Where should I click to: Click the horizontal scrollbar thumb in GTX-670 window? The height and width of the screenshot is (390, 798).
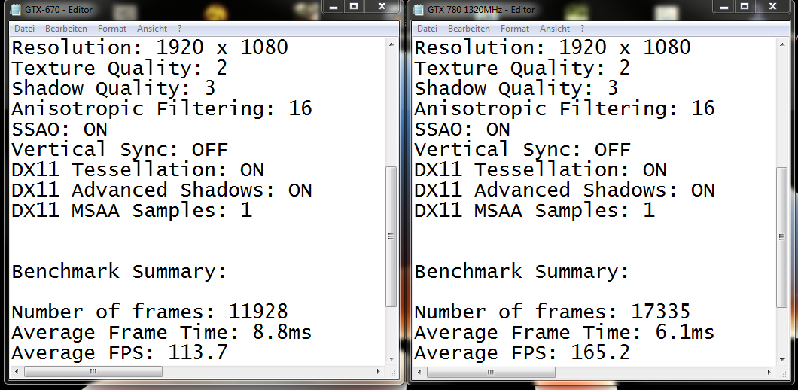point(93,372)
